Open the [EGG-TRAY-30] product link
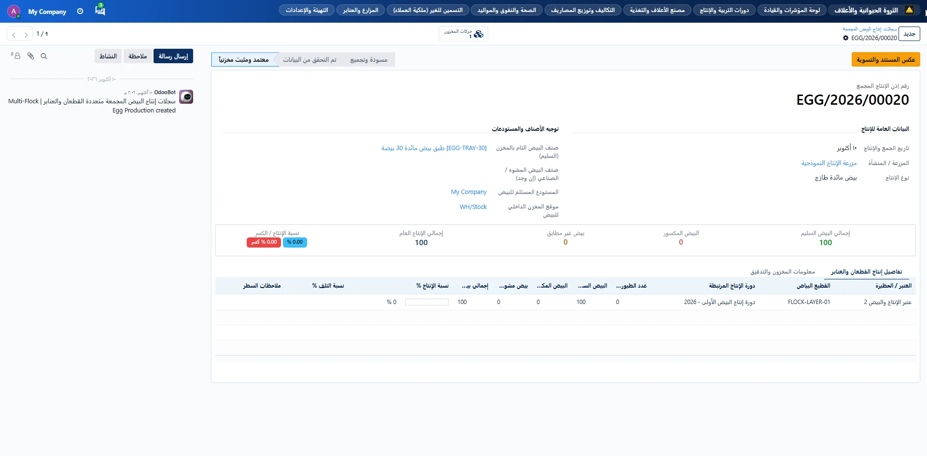 coord(434,148)
